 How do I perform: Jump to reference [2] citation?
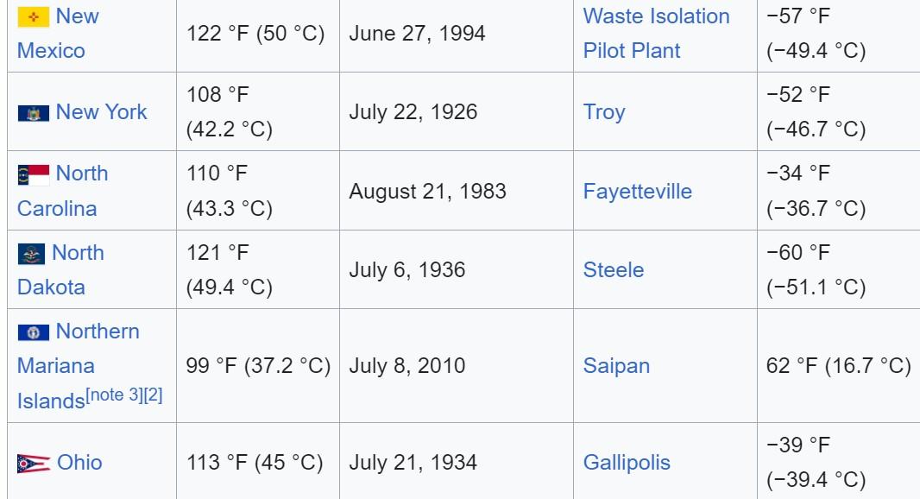click(153, 395)
